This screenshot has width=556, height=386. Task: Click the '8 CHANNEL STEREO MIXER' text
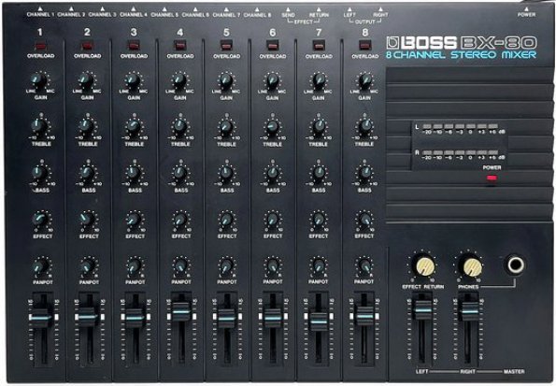click(x=461, y=55)
